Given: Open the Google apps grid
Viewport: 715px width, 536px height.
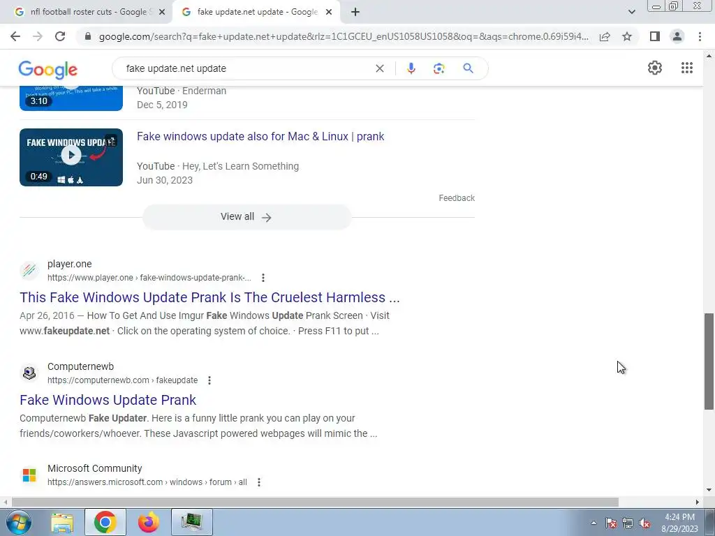Looking at the screenshot, I should click(687, 68).
